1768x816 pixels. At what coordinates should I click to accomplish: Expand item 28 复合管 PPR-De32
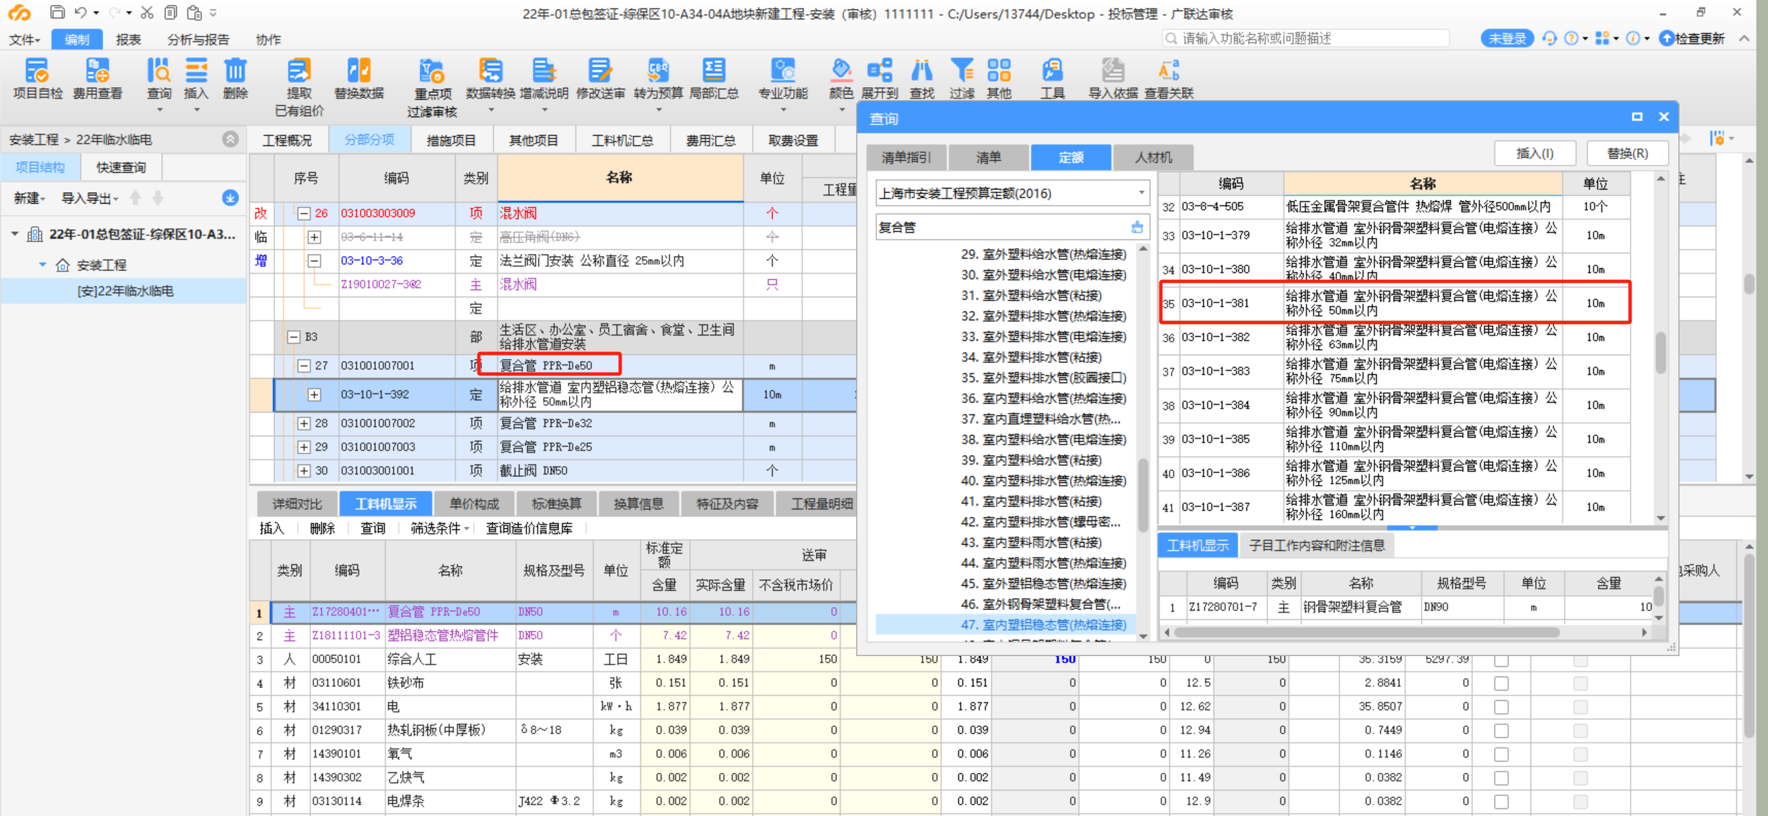[304, 423]
